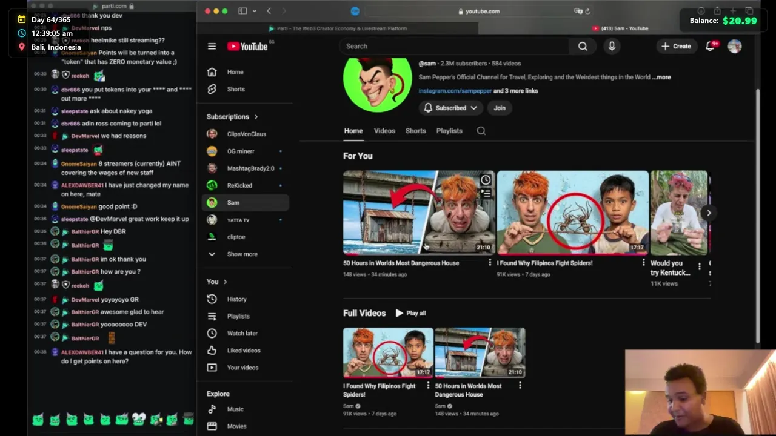The width and height of the screenshot is (776, 436).
Task: Expand the You section arrow
Action: [x=225, y=282]
